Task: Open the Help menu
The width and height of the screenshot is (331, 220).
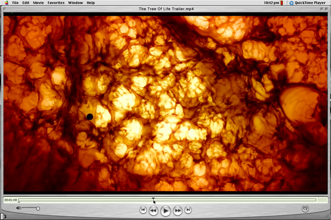Action: click(x=91, y=3)
